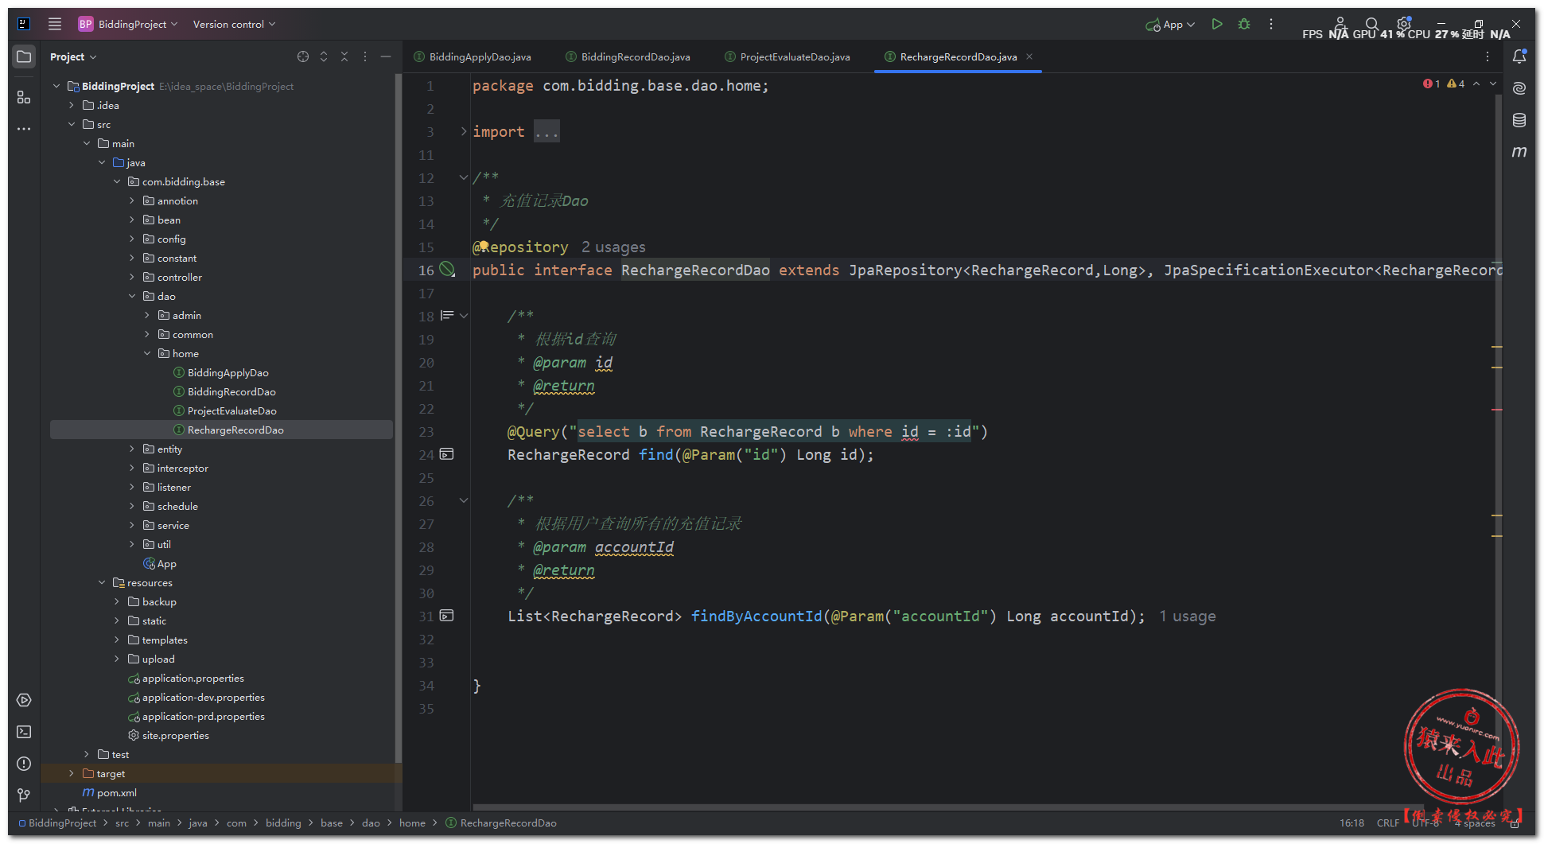Open pom.xml in the project tree
The height and width of the screenshot is (844, 1544).
pyautogui.click(x=116, y=793)
